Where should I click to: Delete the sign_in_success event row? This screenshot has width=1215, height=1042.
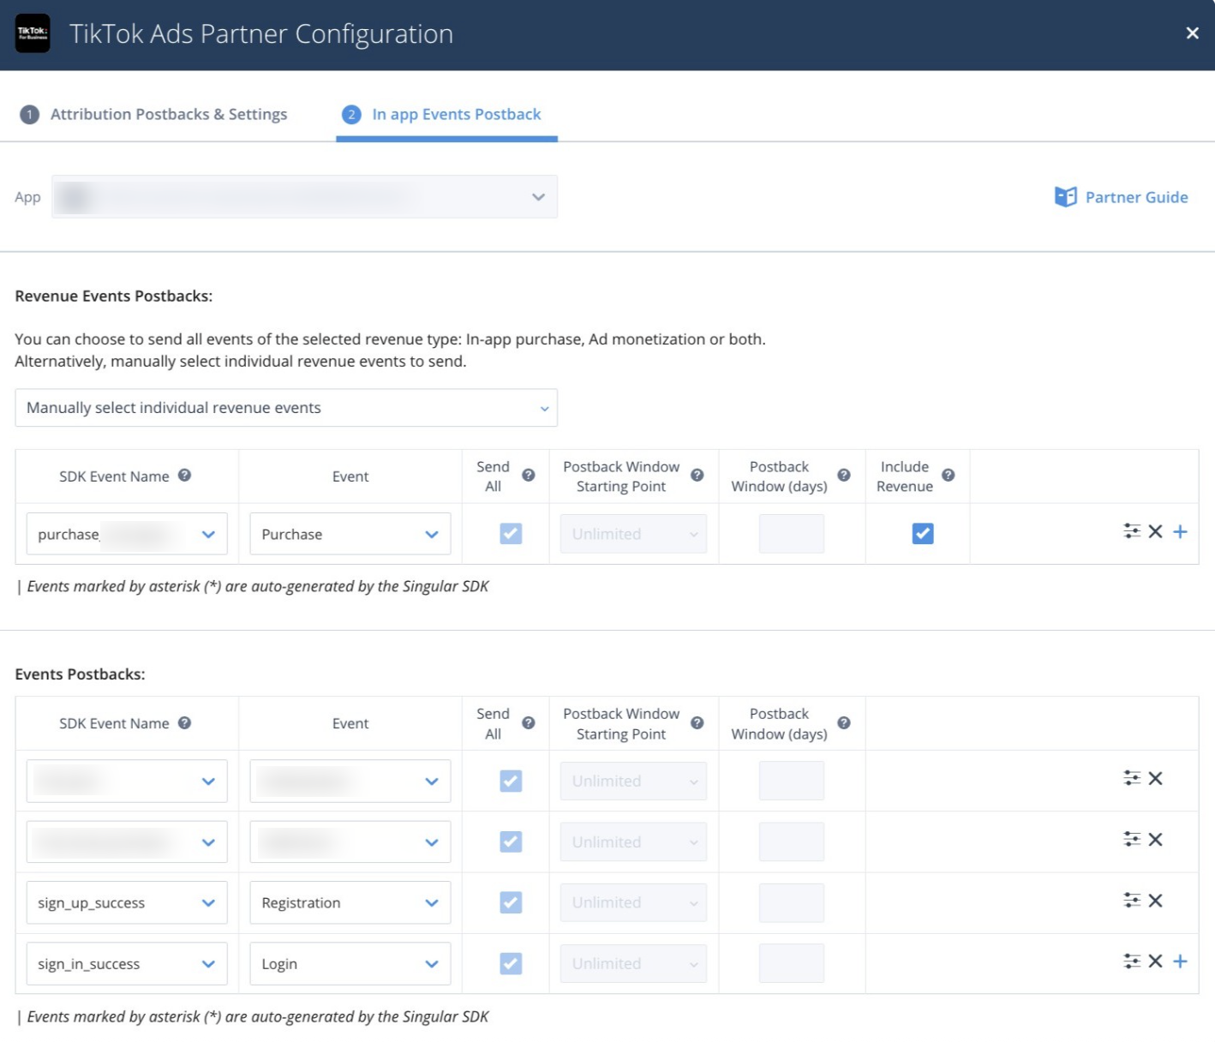[1155, 961]
